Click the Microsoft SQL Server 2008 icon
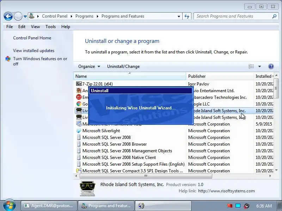Image resolution: width=282 pixels, height=211 pixels. click(x=79, y=138)
